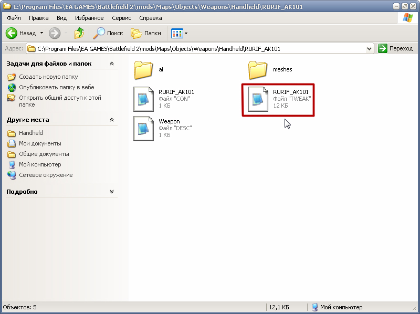420x314 pixels.
Task: Open the Справка menu
Action: (x=151, y=18)
